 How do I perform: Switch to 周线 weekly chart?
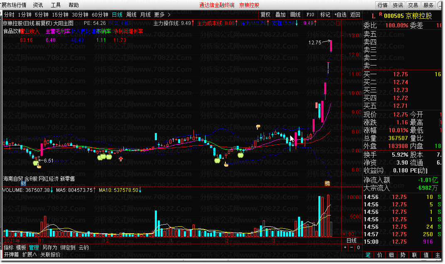tap(132, 15)
